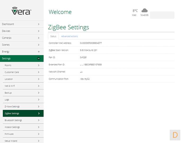183x143 pixels.
Task: Click the cloud weather icon
Action: pyautogui.click(x=144, y=11)
